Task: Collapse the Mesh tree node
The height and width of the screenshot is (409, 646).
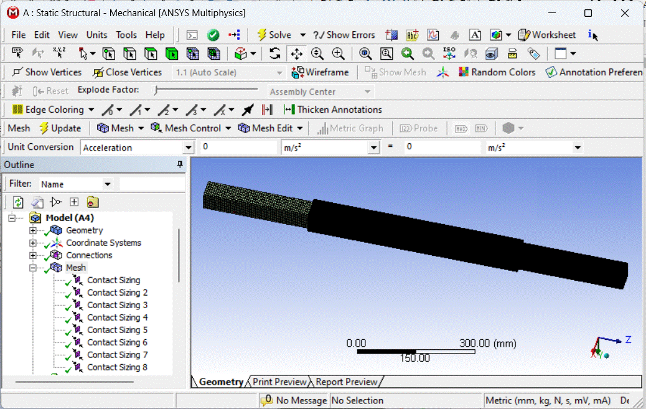Action: [33, 268]
